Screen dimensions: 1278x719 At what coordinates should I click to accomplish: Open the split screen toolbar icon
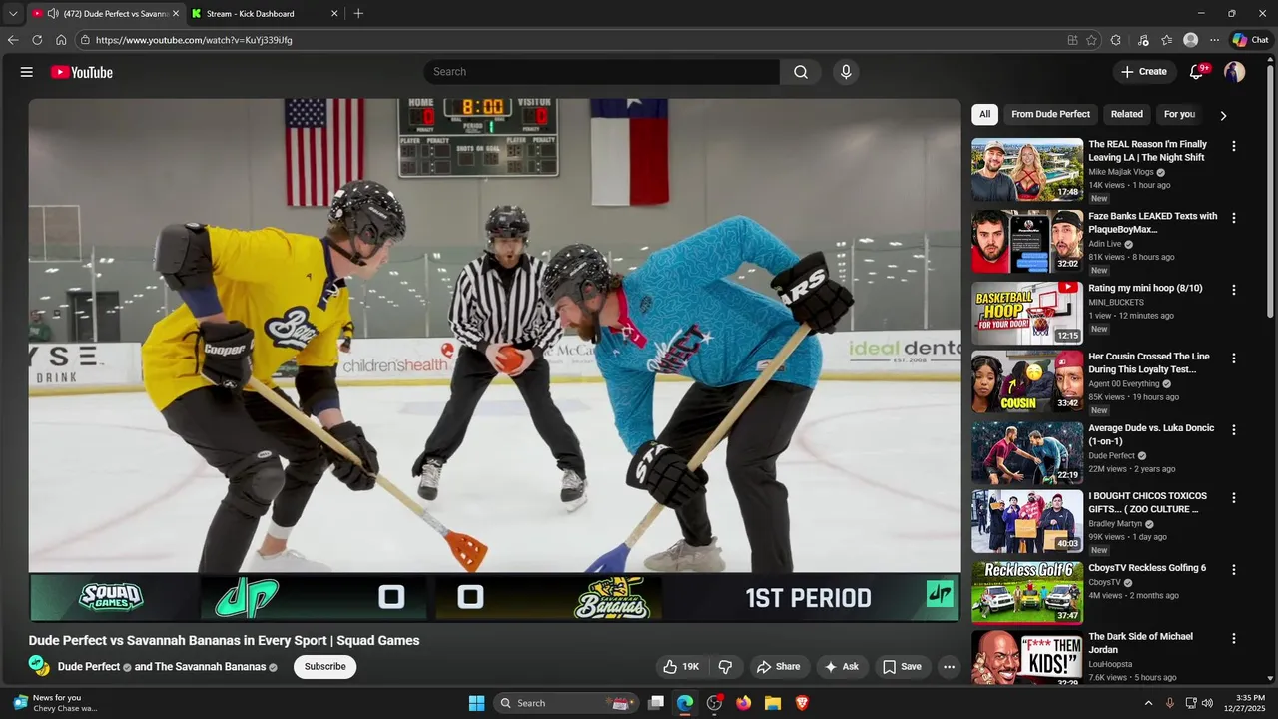pos(1073,40)
